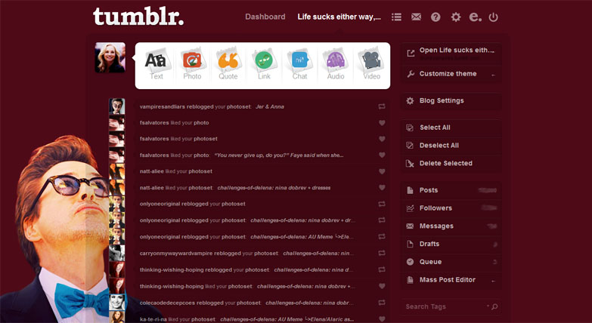Create a new Chat post
Image resolution: width=592 pixels, height=323 pixels.
pyautogui.click(x=299, y=64)
